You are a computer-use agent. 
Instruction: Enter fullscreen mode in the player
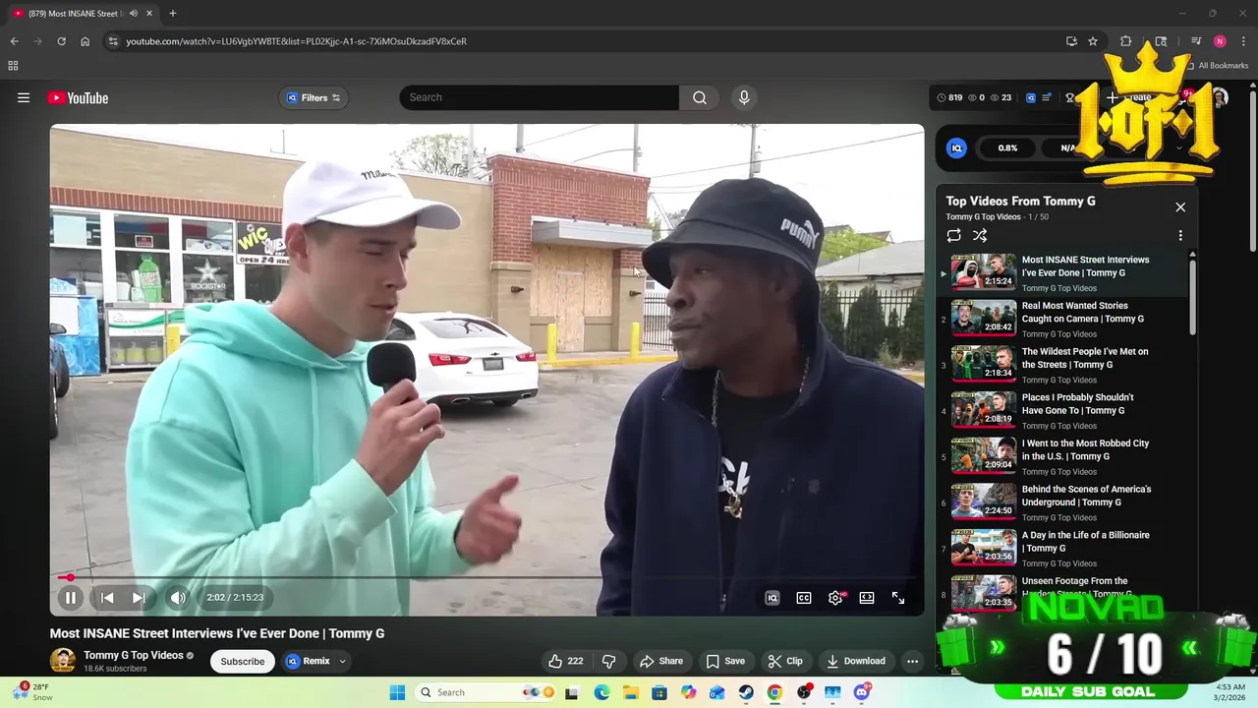point(898,598)
